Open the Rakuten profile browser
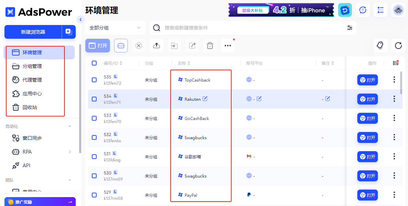 coord(368,99)
